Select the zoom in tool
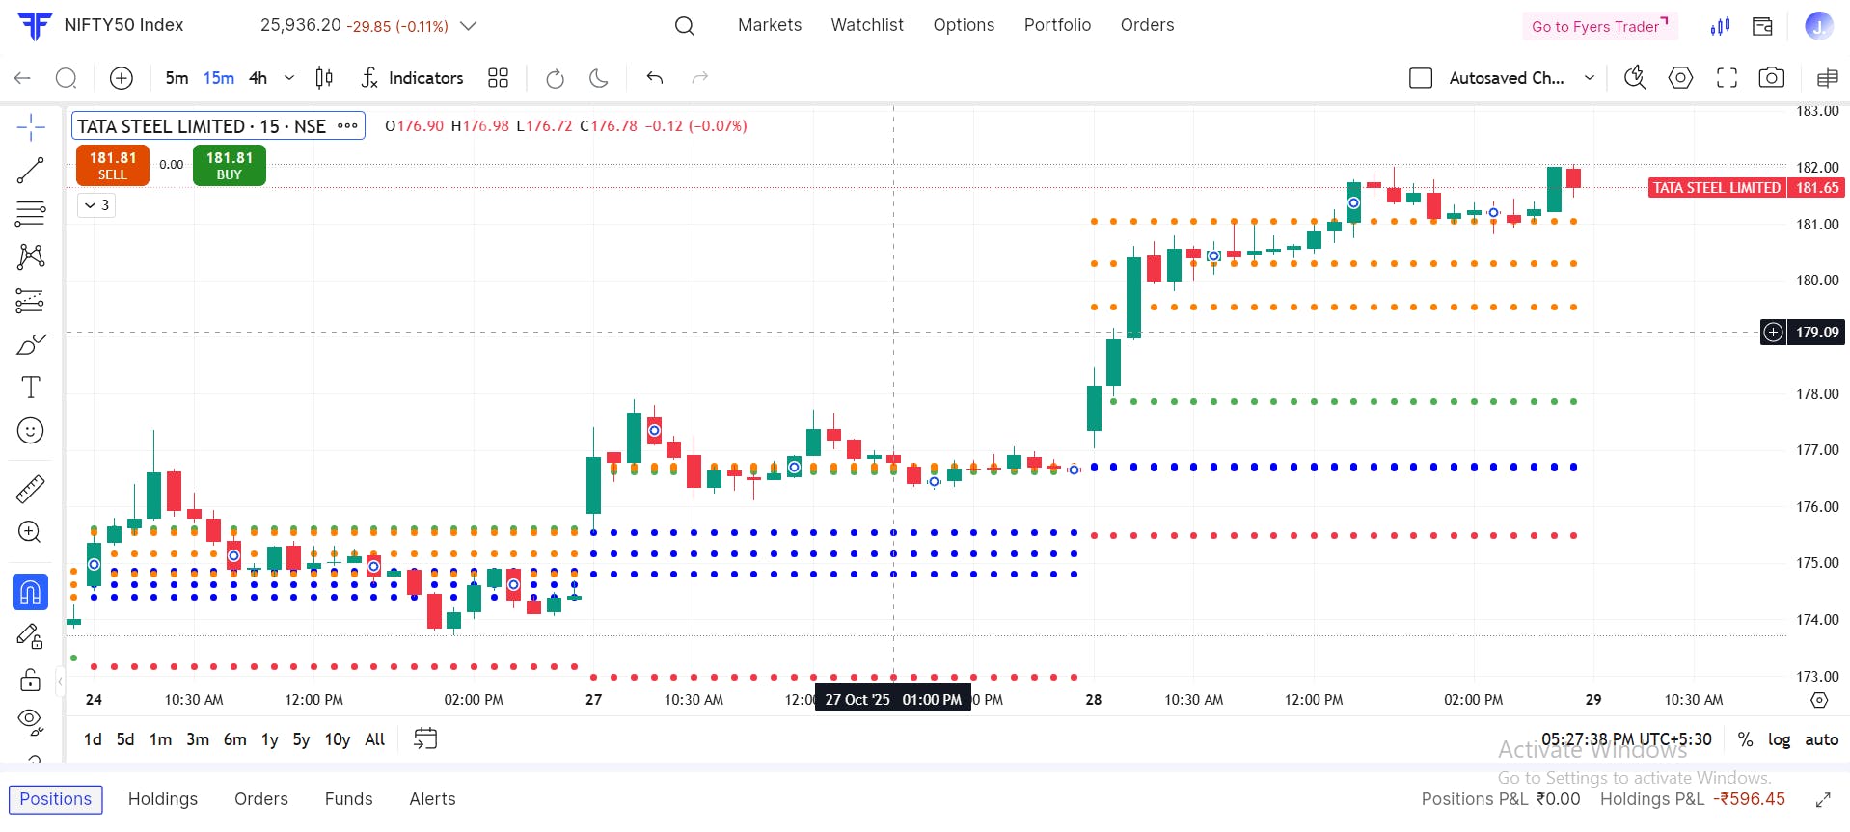 coord(31,532)
